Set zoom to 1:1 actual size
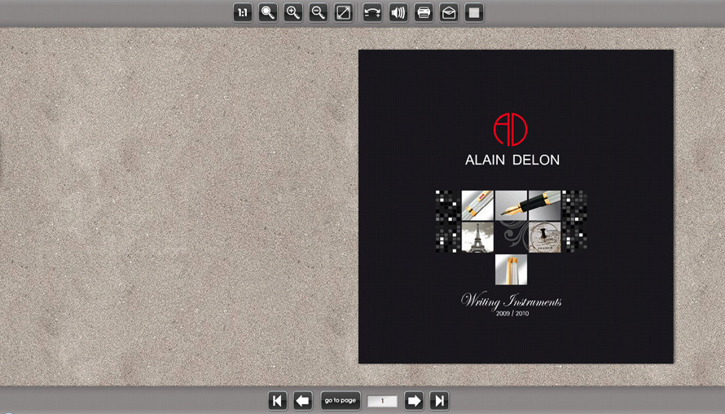Image resolution: width=725 pixels, height=414 pixels. pos(243,13)
